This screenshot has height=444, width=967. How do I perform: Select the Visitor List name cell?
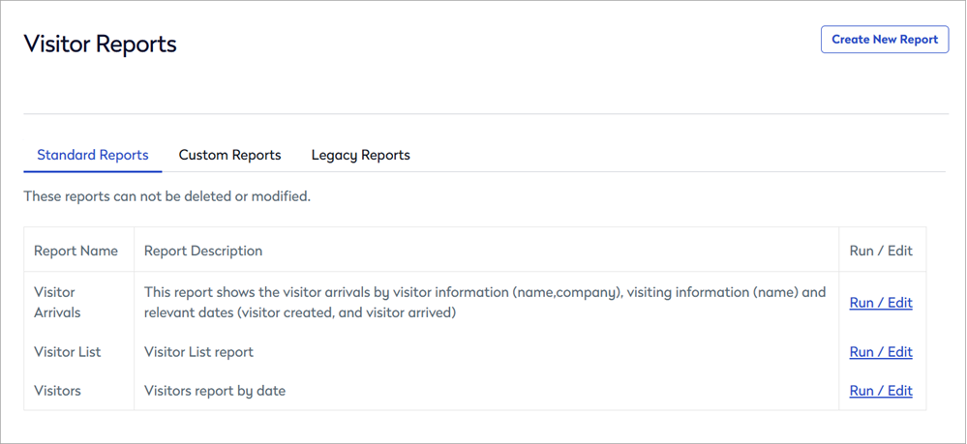(x=67, y=352)
